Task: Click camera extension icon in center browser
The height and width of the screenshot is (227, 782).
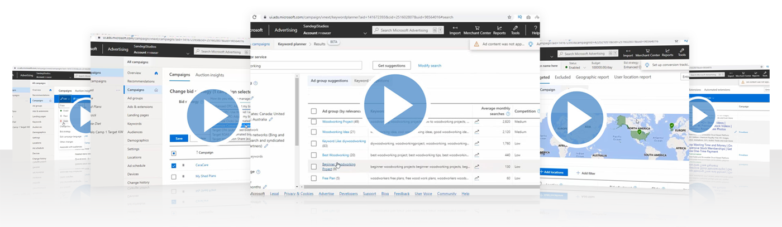Action: click(528, 17)
